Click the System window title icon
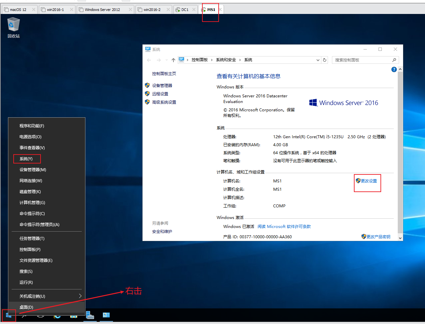The width and height of the screenshot is (425, 324). tap(148, 49)
